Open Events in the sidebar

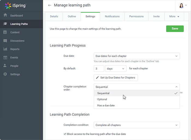(22, 57)
